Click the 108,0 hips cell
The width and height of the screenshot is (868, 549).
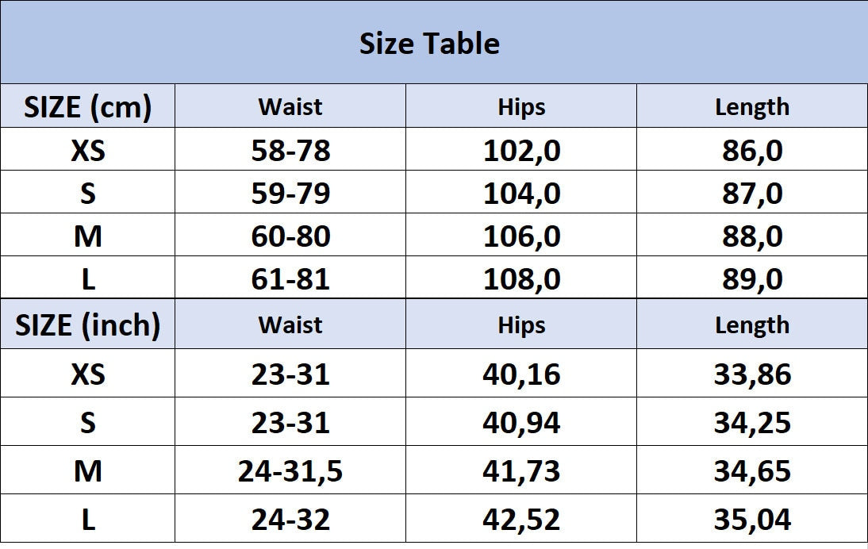521,279
